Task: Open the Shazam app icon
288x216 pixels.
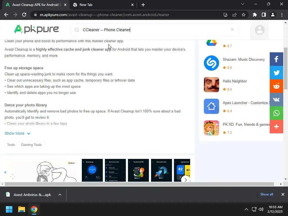Action: (211, 63)
